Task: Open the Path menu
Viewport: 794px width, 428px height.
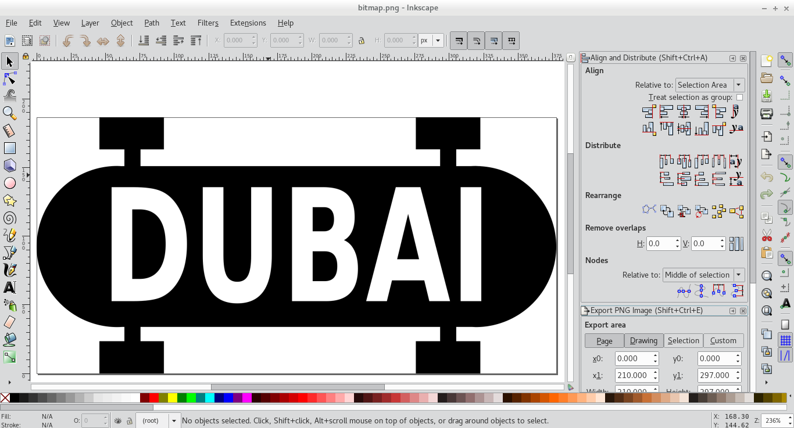Action: (152, 23)
